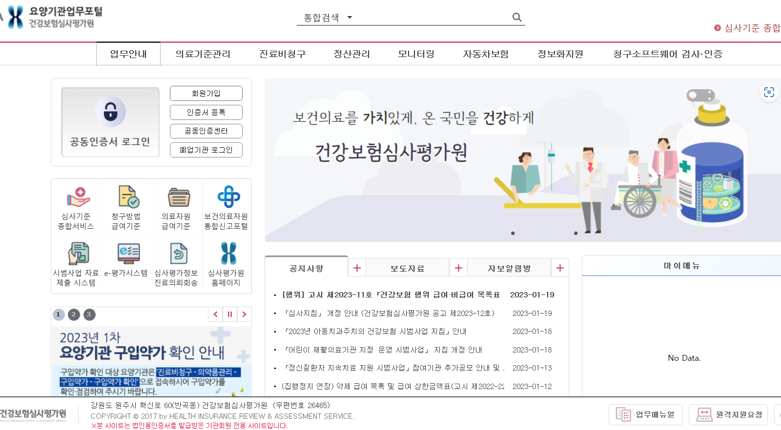The height and width of the screenshot is (430, 781).
Task: Select banner slide indicator 3
Action: (89, 314)
